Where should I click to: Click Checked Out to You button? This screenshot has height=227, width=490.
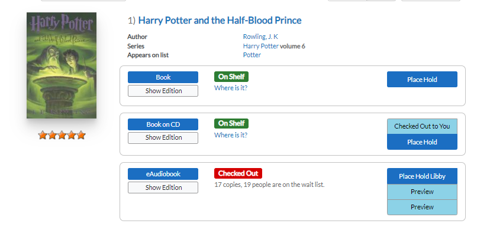pos(422,126)
